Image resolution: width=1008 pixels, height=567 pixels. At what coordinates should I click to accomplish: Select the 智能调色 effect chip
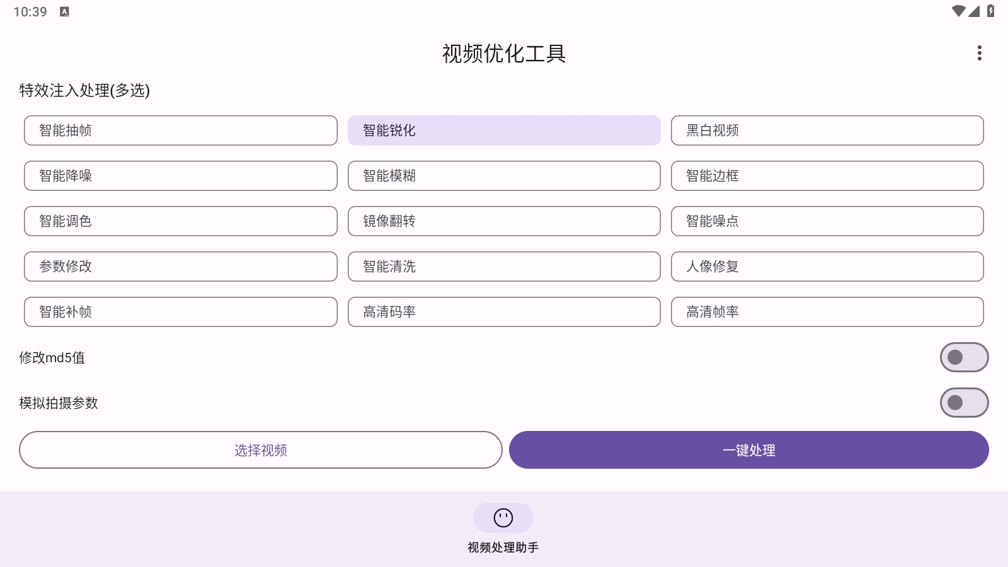coord(180,221)
